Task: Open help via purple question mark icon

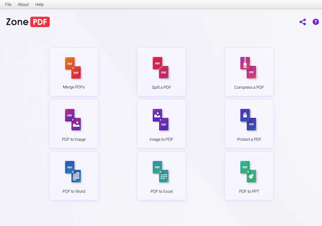Action: tap(316, 22)
